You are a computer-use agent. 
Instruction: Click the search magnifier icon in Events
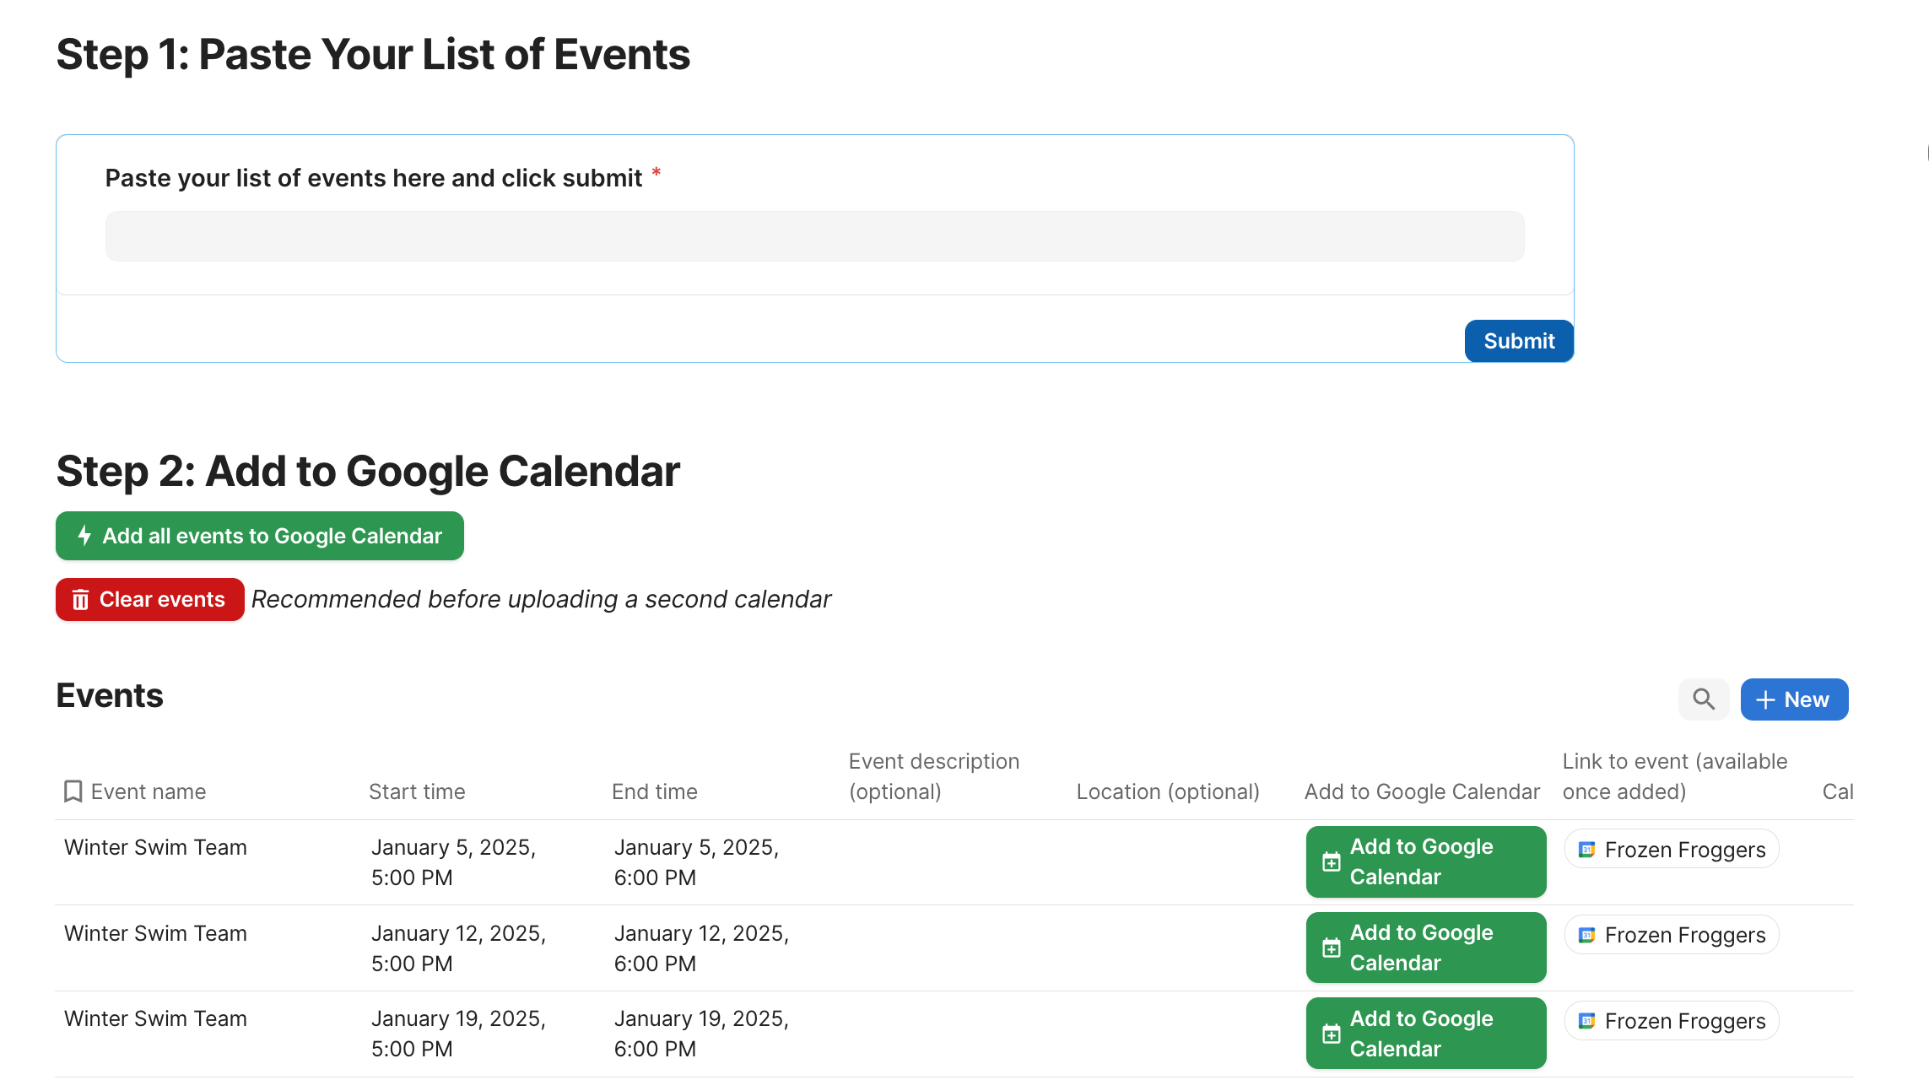coord(1703,699)
